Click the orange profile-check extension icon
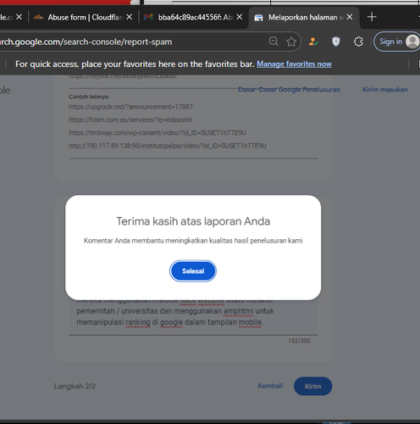Image resolution: width=420 pixels, height=424 pixels. pyautogui.click(x=313, y=42)
